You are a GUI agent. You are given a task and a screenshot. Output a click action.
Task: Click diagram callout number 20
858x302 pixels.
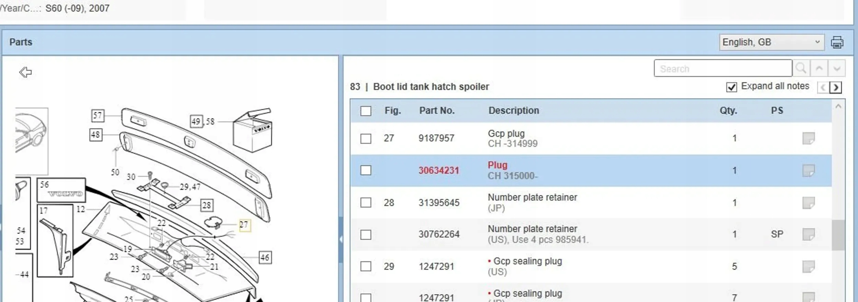pyautogui.click(x=146, y=276)
